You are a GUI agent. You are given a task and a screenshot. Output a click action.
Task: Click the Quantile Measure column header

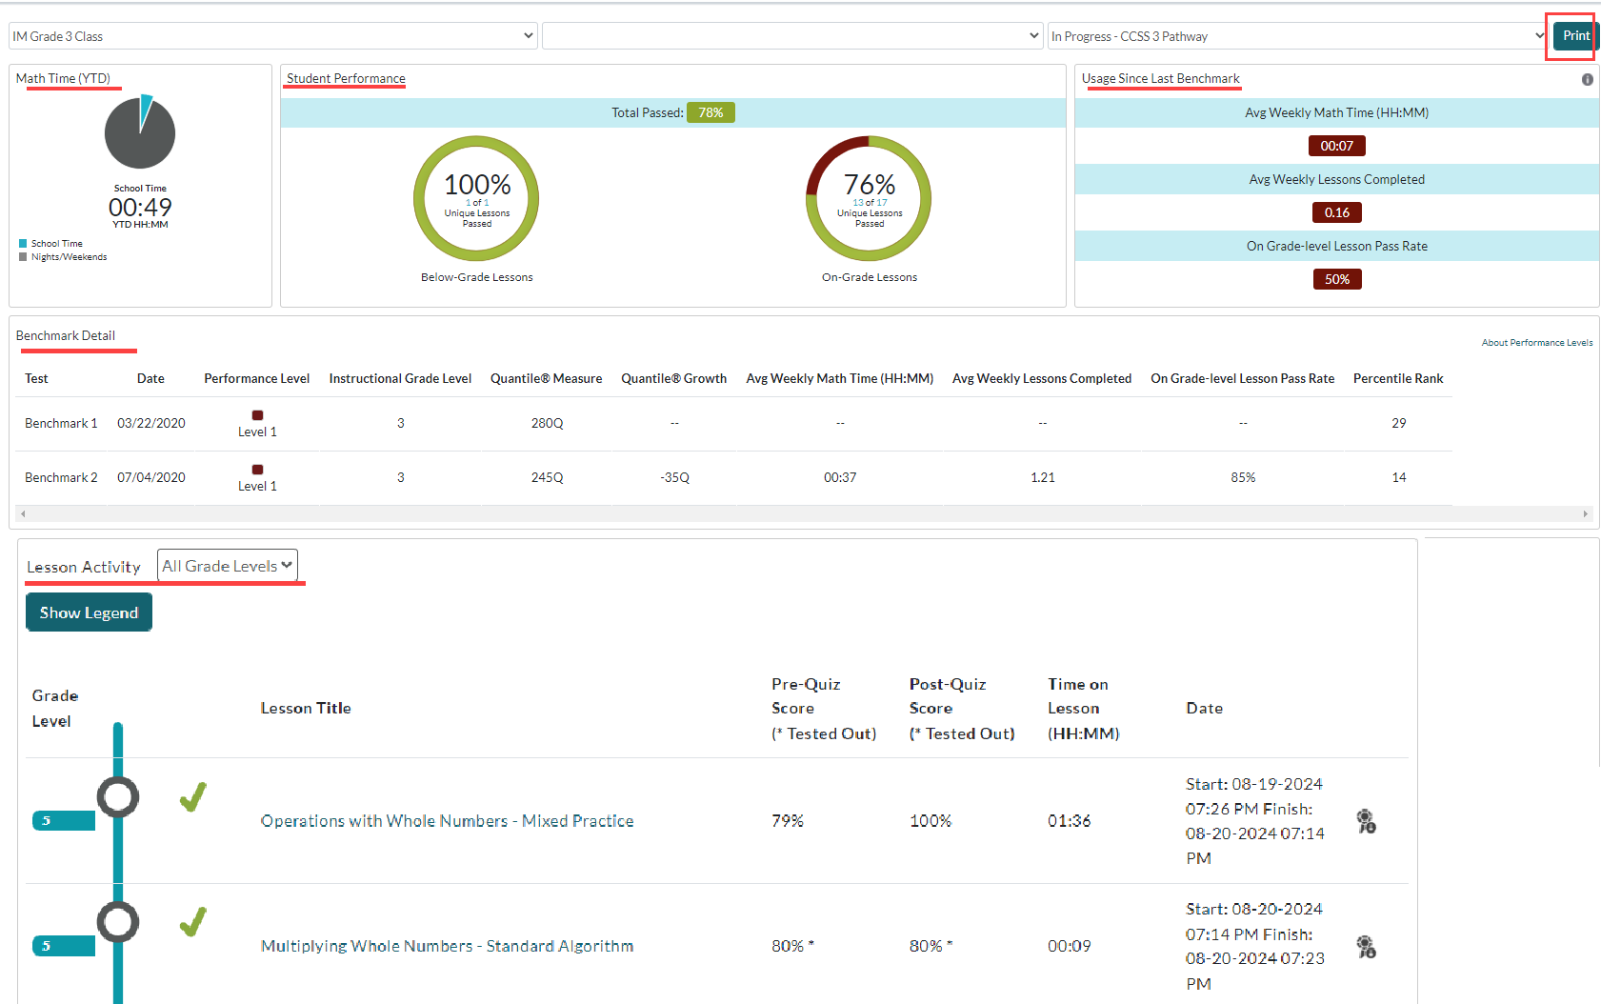(x=547, y=379)
